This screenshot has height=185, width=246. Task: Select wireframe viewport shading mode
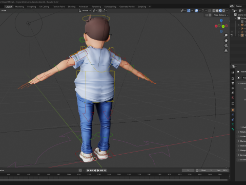tap(214, 11)
